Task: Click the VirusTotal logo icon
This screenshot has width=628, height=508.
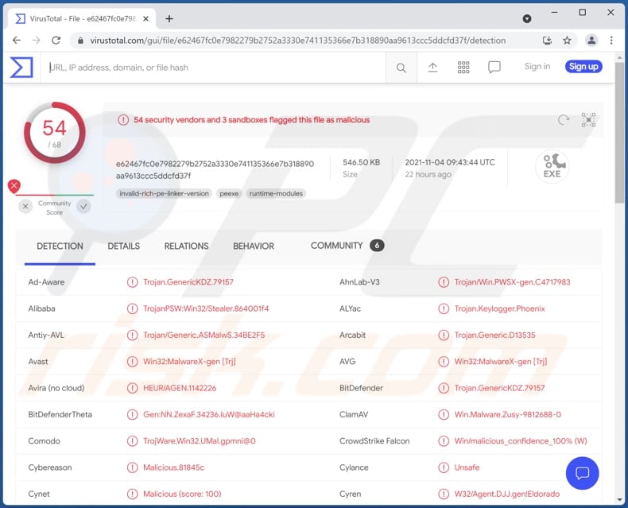Action: [21, 67]
